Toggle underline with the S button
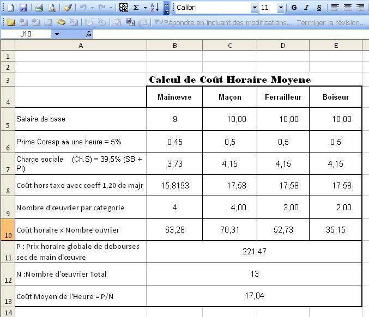 point(319,8)
